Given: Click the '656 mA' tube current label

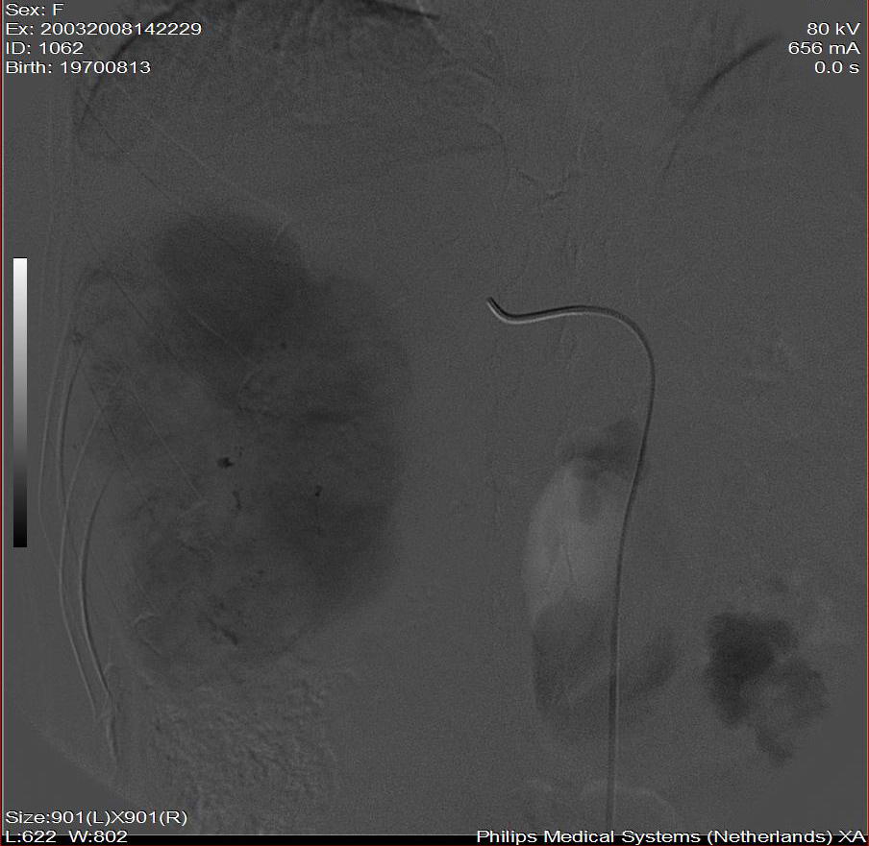Looking at the screenshot, I should click(824, 48).
